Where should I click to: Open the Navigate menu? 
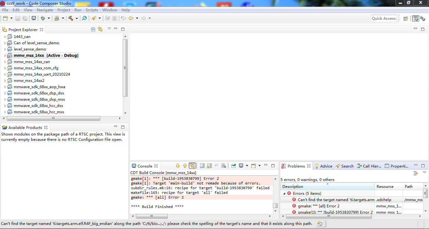(45, 10)
